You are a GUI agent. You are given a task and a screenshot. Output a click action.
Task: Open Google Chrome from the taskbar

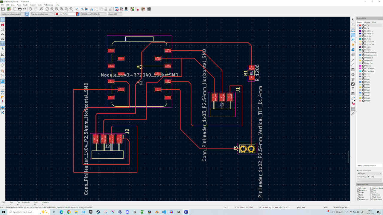click(69, 212)
